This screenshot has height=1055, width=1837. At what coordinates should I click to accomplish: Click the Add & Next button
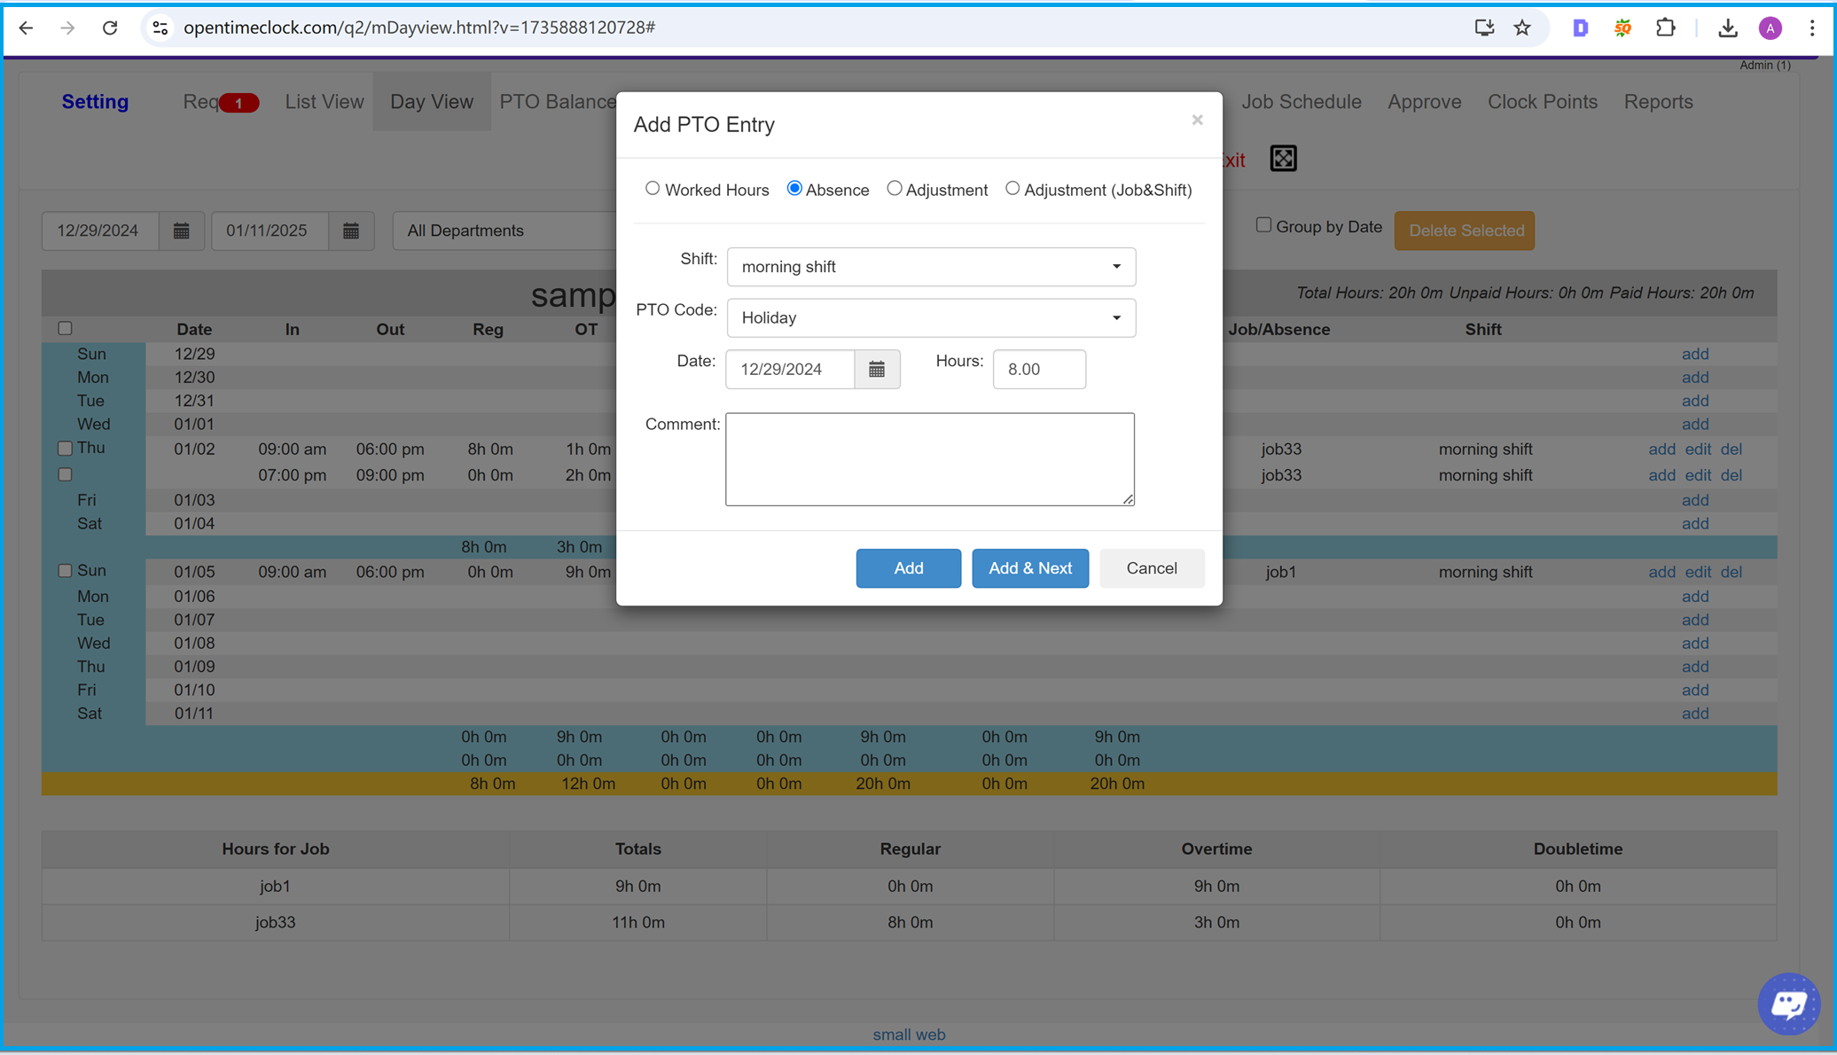tap(1031, 568)
